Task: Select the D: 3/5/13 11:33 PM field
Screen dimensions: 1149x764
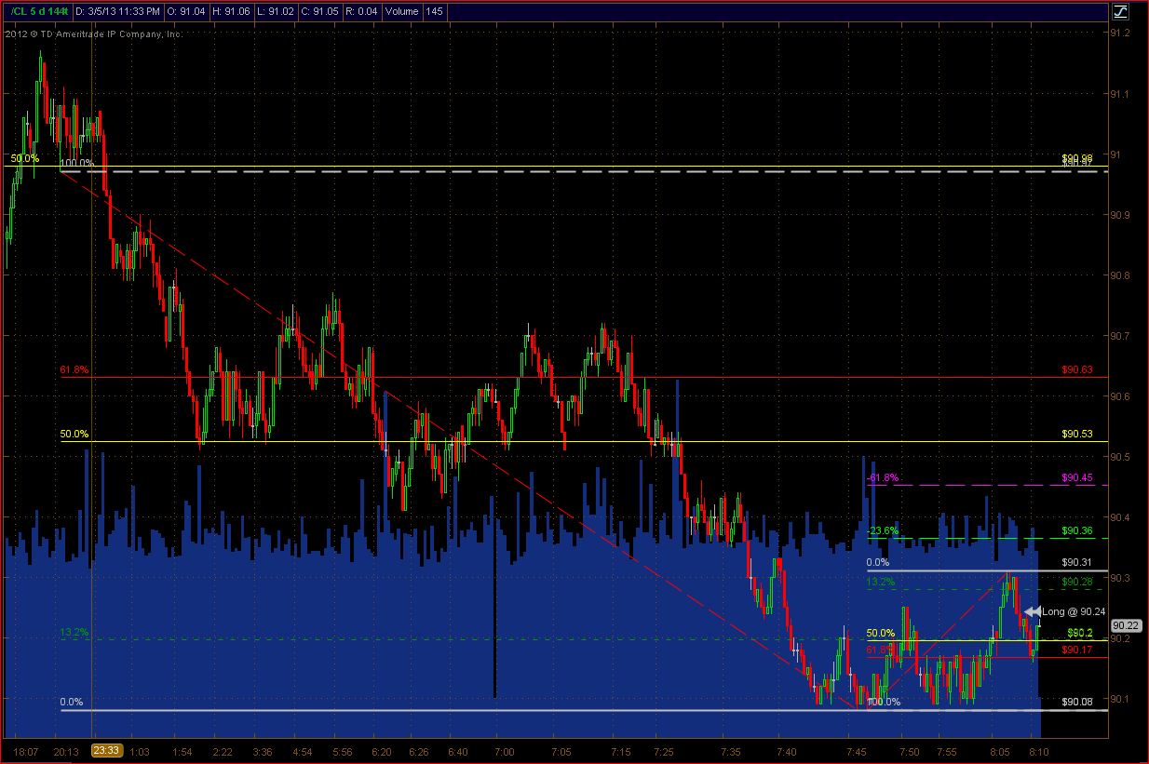Action: (119, 12)
